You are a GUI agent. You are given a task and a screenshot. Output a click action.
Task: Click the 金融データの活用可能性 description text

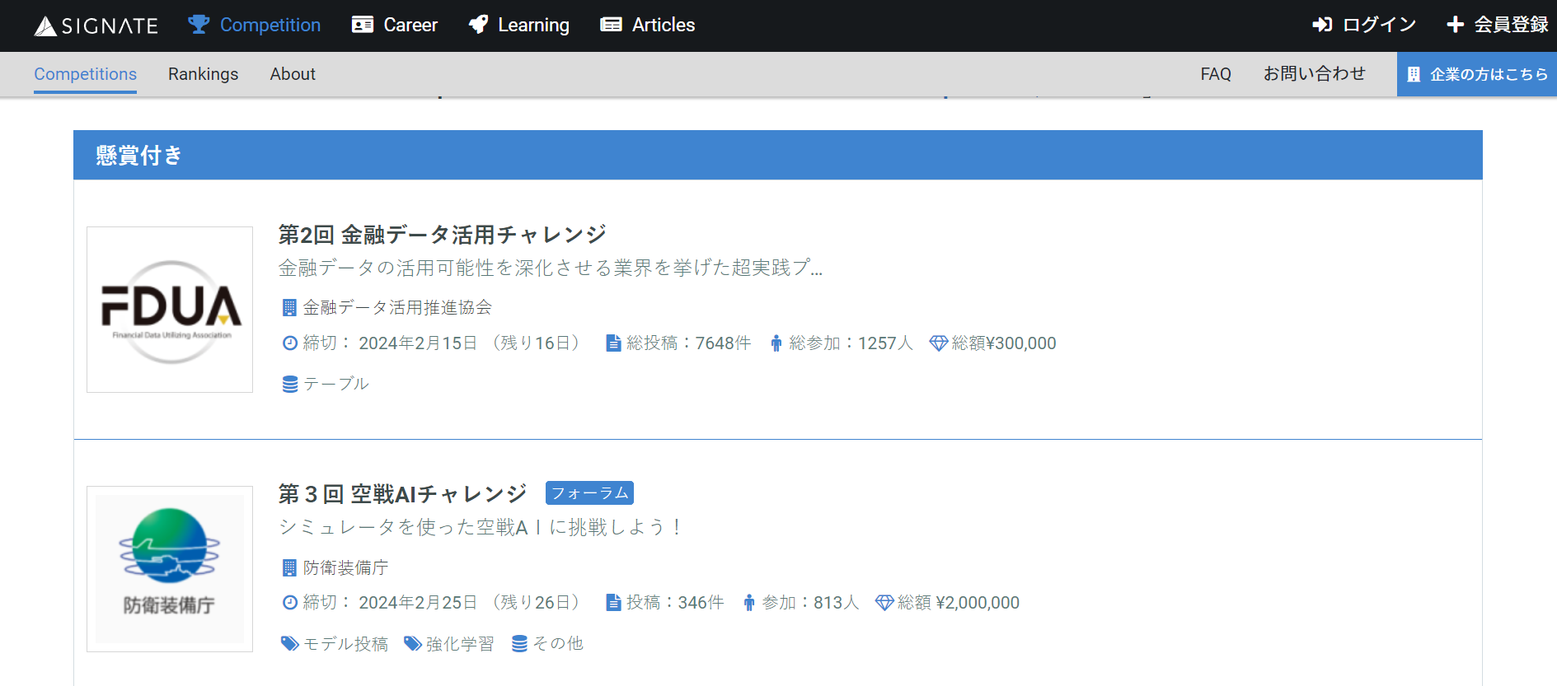click(x=551, y=268)
